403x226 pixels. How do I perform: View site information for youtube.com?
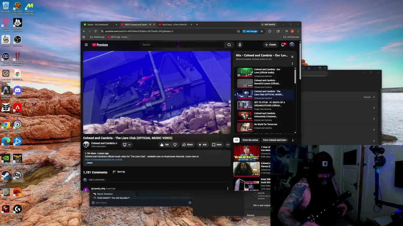[102, 31]
